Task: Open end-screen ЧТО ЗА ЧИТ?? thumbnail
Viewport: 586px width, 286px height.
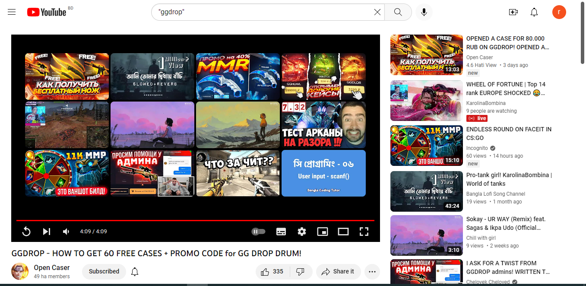Action: [x=238, y=173]
